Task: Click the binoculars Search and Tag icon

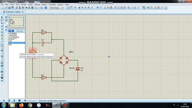Action: coord(148,7)
